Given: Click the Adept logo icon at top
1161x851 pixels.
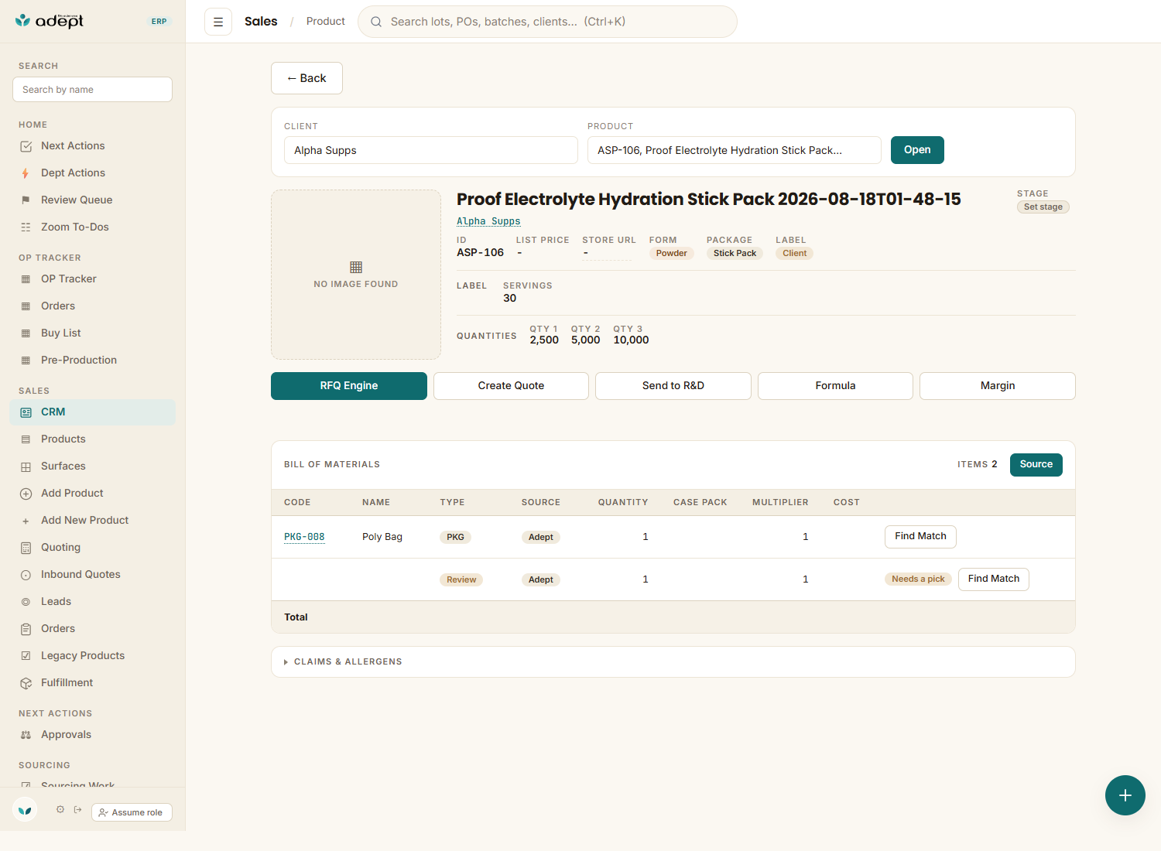Looking at the screenshot, I should 23,21.
